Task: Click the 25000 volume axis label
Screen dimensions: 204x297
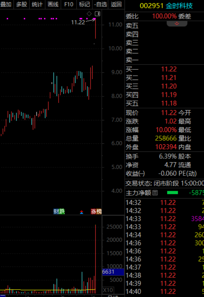Action: point(114,227)
